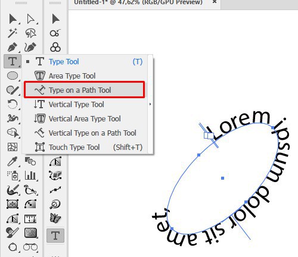Switch to the Untitled-1 document tab
Image resolution: width=298 pixels, height=257 pixels.
coord(138,2)
